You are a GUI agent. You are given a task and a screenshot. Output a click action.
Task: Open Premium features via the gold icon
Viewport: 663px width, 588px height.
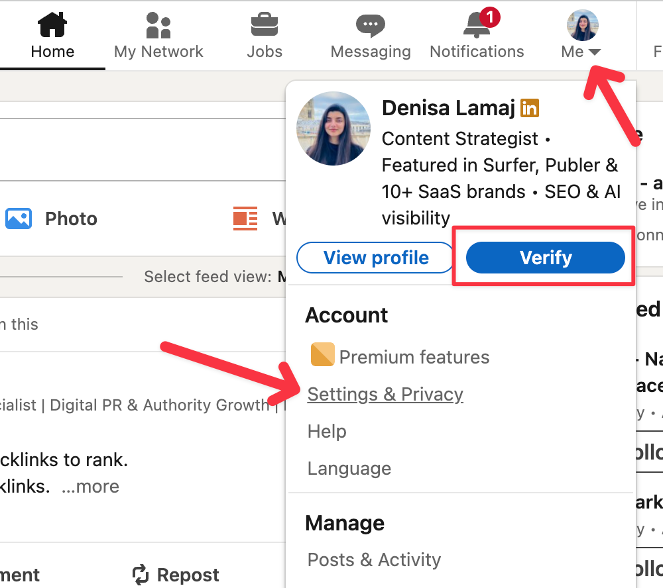point(322,355)
